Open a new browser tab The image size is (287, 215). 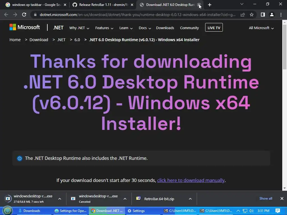pyautogui.click(x=210, y=5)
